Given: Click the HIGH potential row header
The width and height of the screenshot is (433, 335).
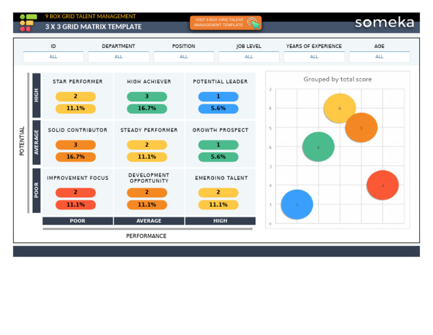Looking at the screenshot, I should click(37, 95).
